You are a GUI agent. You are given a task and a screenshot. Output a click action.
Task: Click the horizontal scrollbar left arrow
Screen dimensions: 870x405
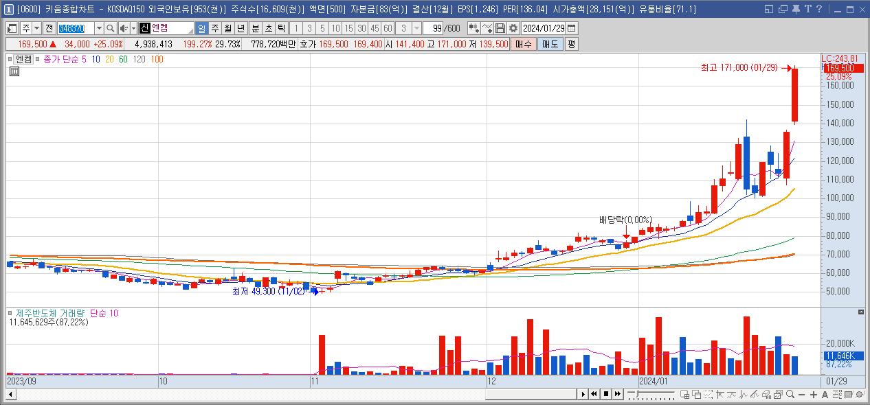pyautogui.click(x=10, y=394)
